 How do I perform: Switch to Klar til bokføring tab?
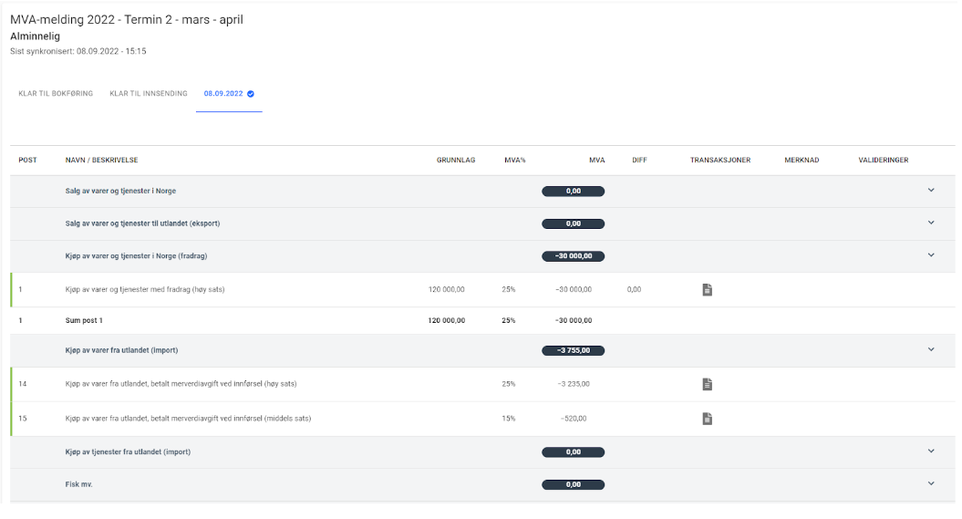point(56,94)
